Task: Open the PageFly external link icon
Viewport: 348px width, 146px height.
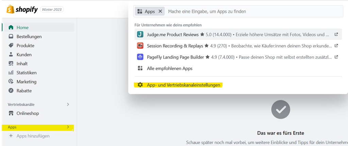Action: pyautogui.click(x=336, y=57)
